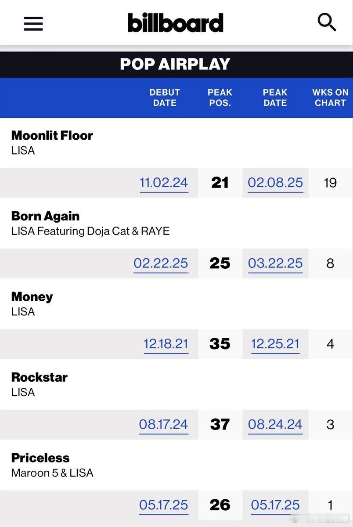Open Rockstar peak date 08.24.24
The width and height of the screenshot is (353, 527).
[x=275, y=424]
